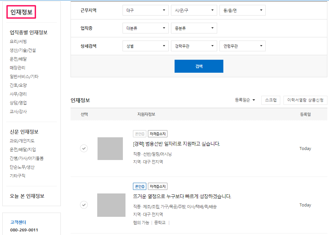Open 업직종별 인재정보 section

(29, 32)
